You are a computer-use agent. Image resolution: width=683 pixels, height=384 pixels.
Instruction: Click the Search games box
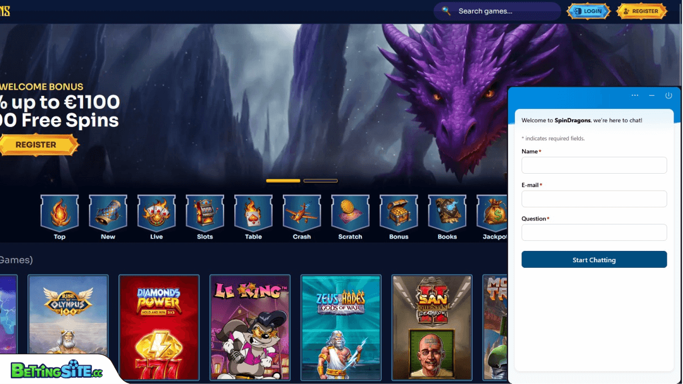coord(497,11)
